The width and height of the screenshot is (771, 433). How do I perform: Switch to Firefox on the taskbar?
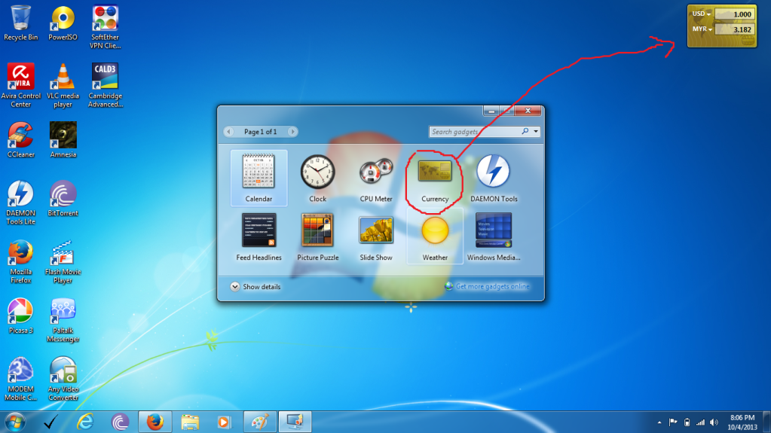click(155, 422)
